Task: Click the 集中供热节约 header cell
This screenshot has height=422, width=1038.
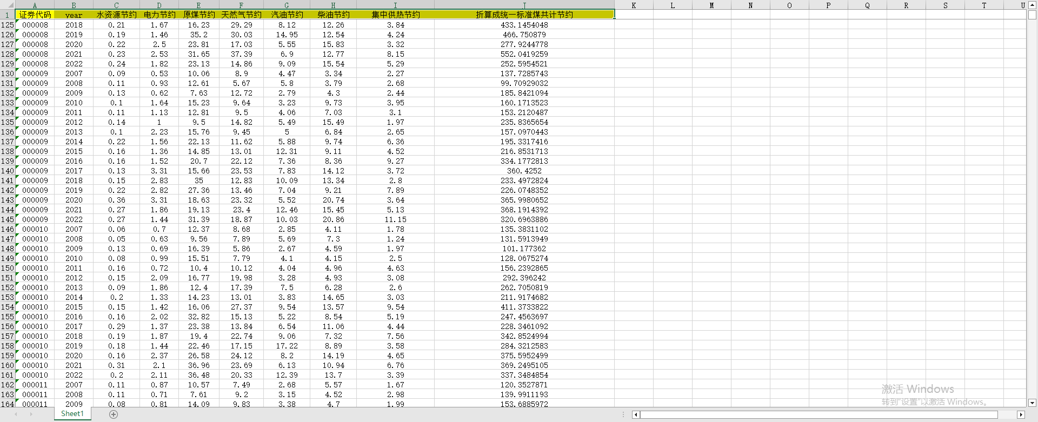Action: point(395,15)
